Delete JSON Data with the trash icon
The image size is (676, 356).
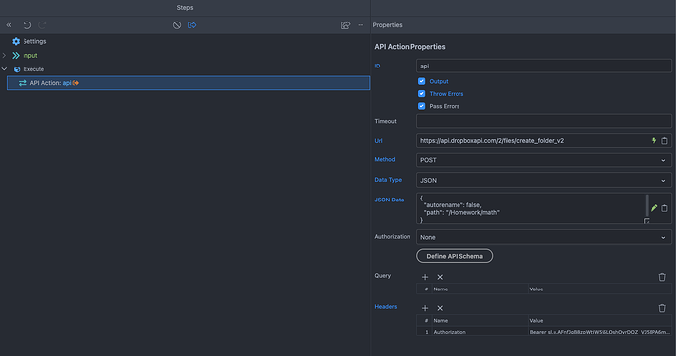(x=664, y=208)
